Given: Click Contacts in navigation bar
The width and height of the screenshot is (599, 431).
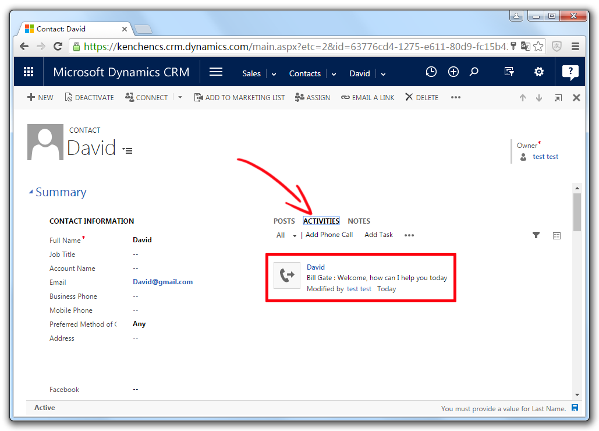Looking at the screenshot, I should [x=305, y=73].
